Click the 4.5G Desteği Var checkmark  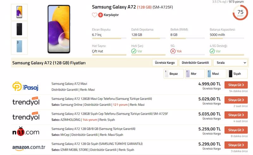[x=212, y=51]
